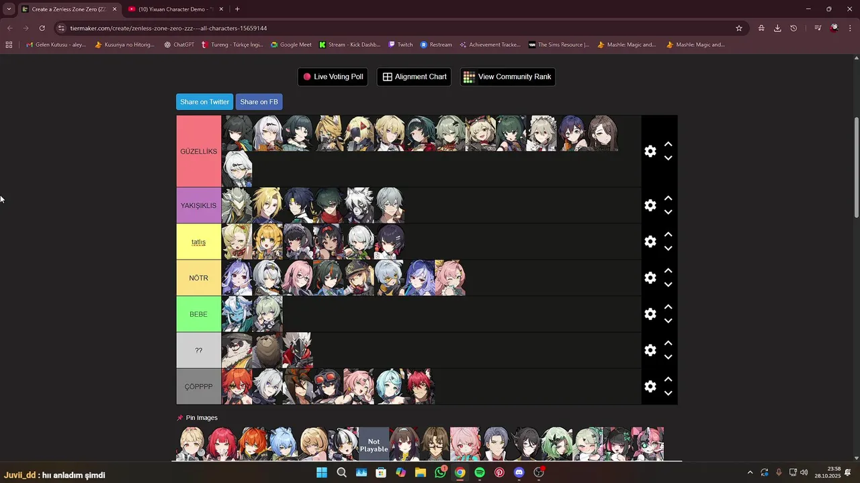This screenshot has height=483, width=860.
Task: Click the page vertical scrollbar
Action: click(856, 167)
